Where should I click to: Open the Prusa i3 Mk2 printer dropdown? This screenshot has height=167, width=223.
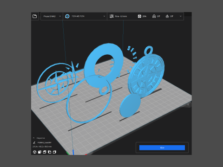[52, 16]
